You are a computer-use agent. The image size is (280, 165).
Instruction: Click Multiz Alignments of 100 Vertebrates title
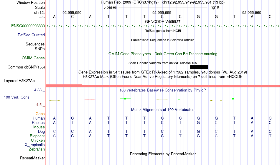(x=163, y=110)
